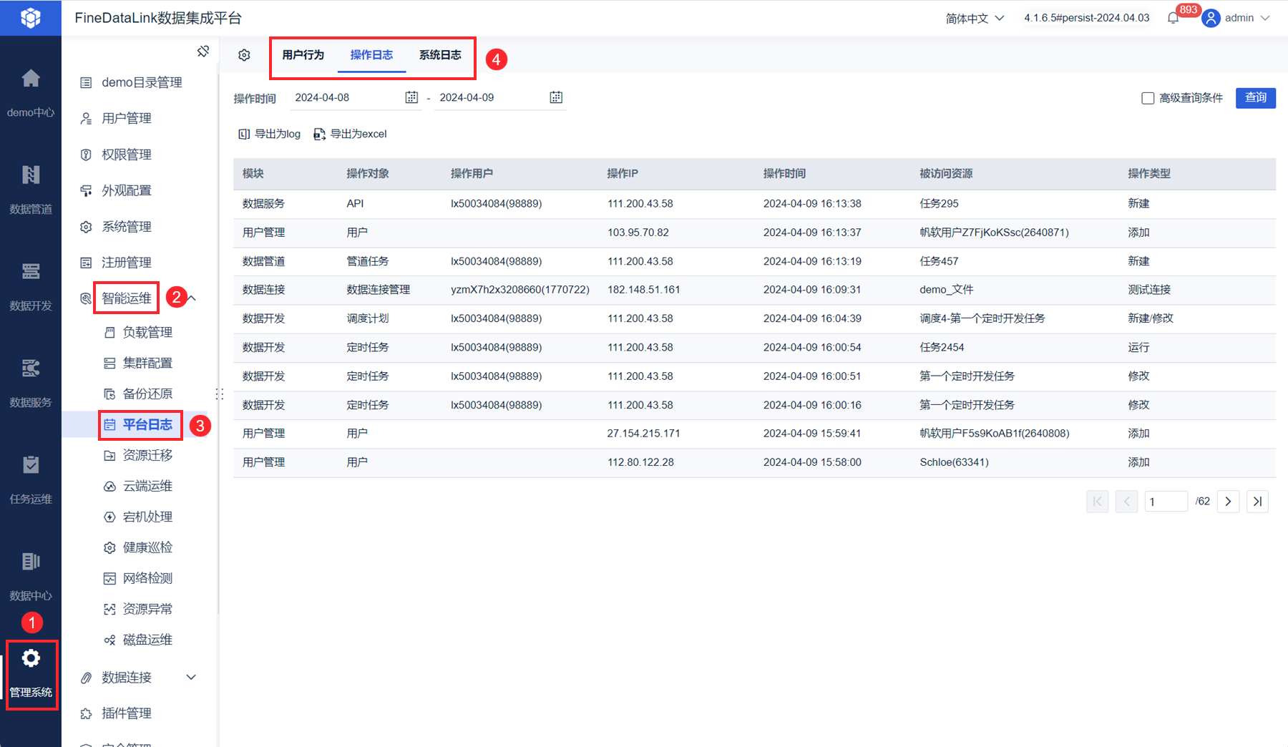Screen dimensions: 1288x747
Task: Open start date calendar picker
Action: click(411, 97)
